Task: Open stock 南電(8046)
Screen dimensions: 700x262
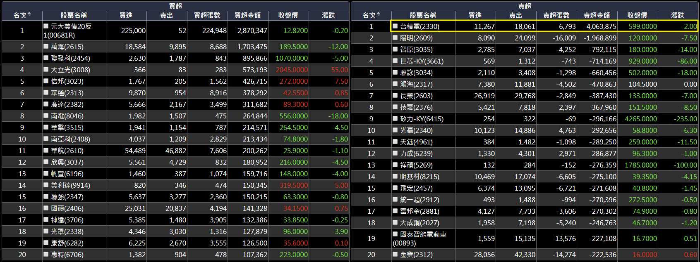Action: tap(67, 116)
